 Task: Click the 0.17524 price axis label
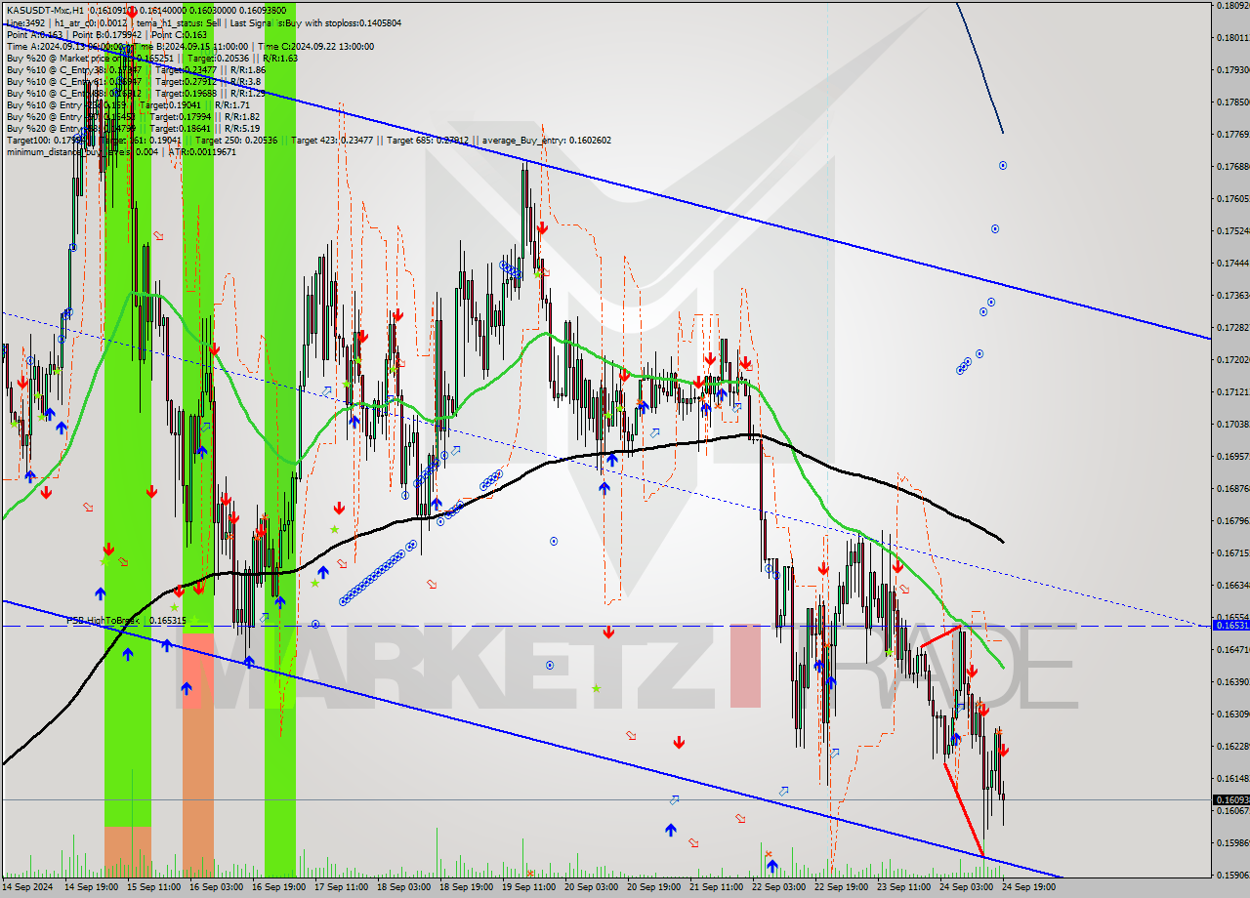(1232, 231)
